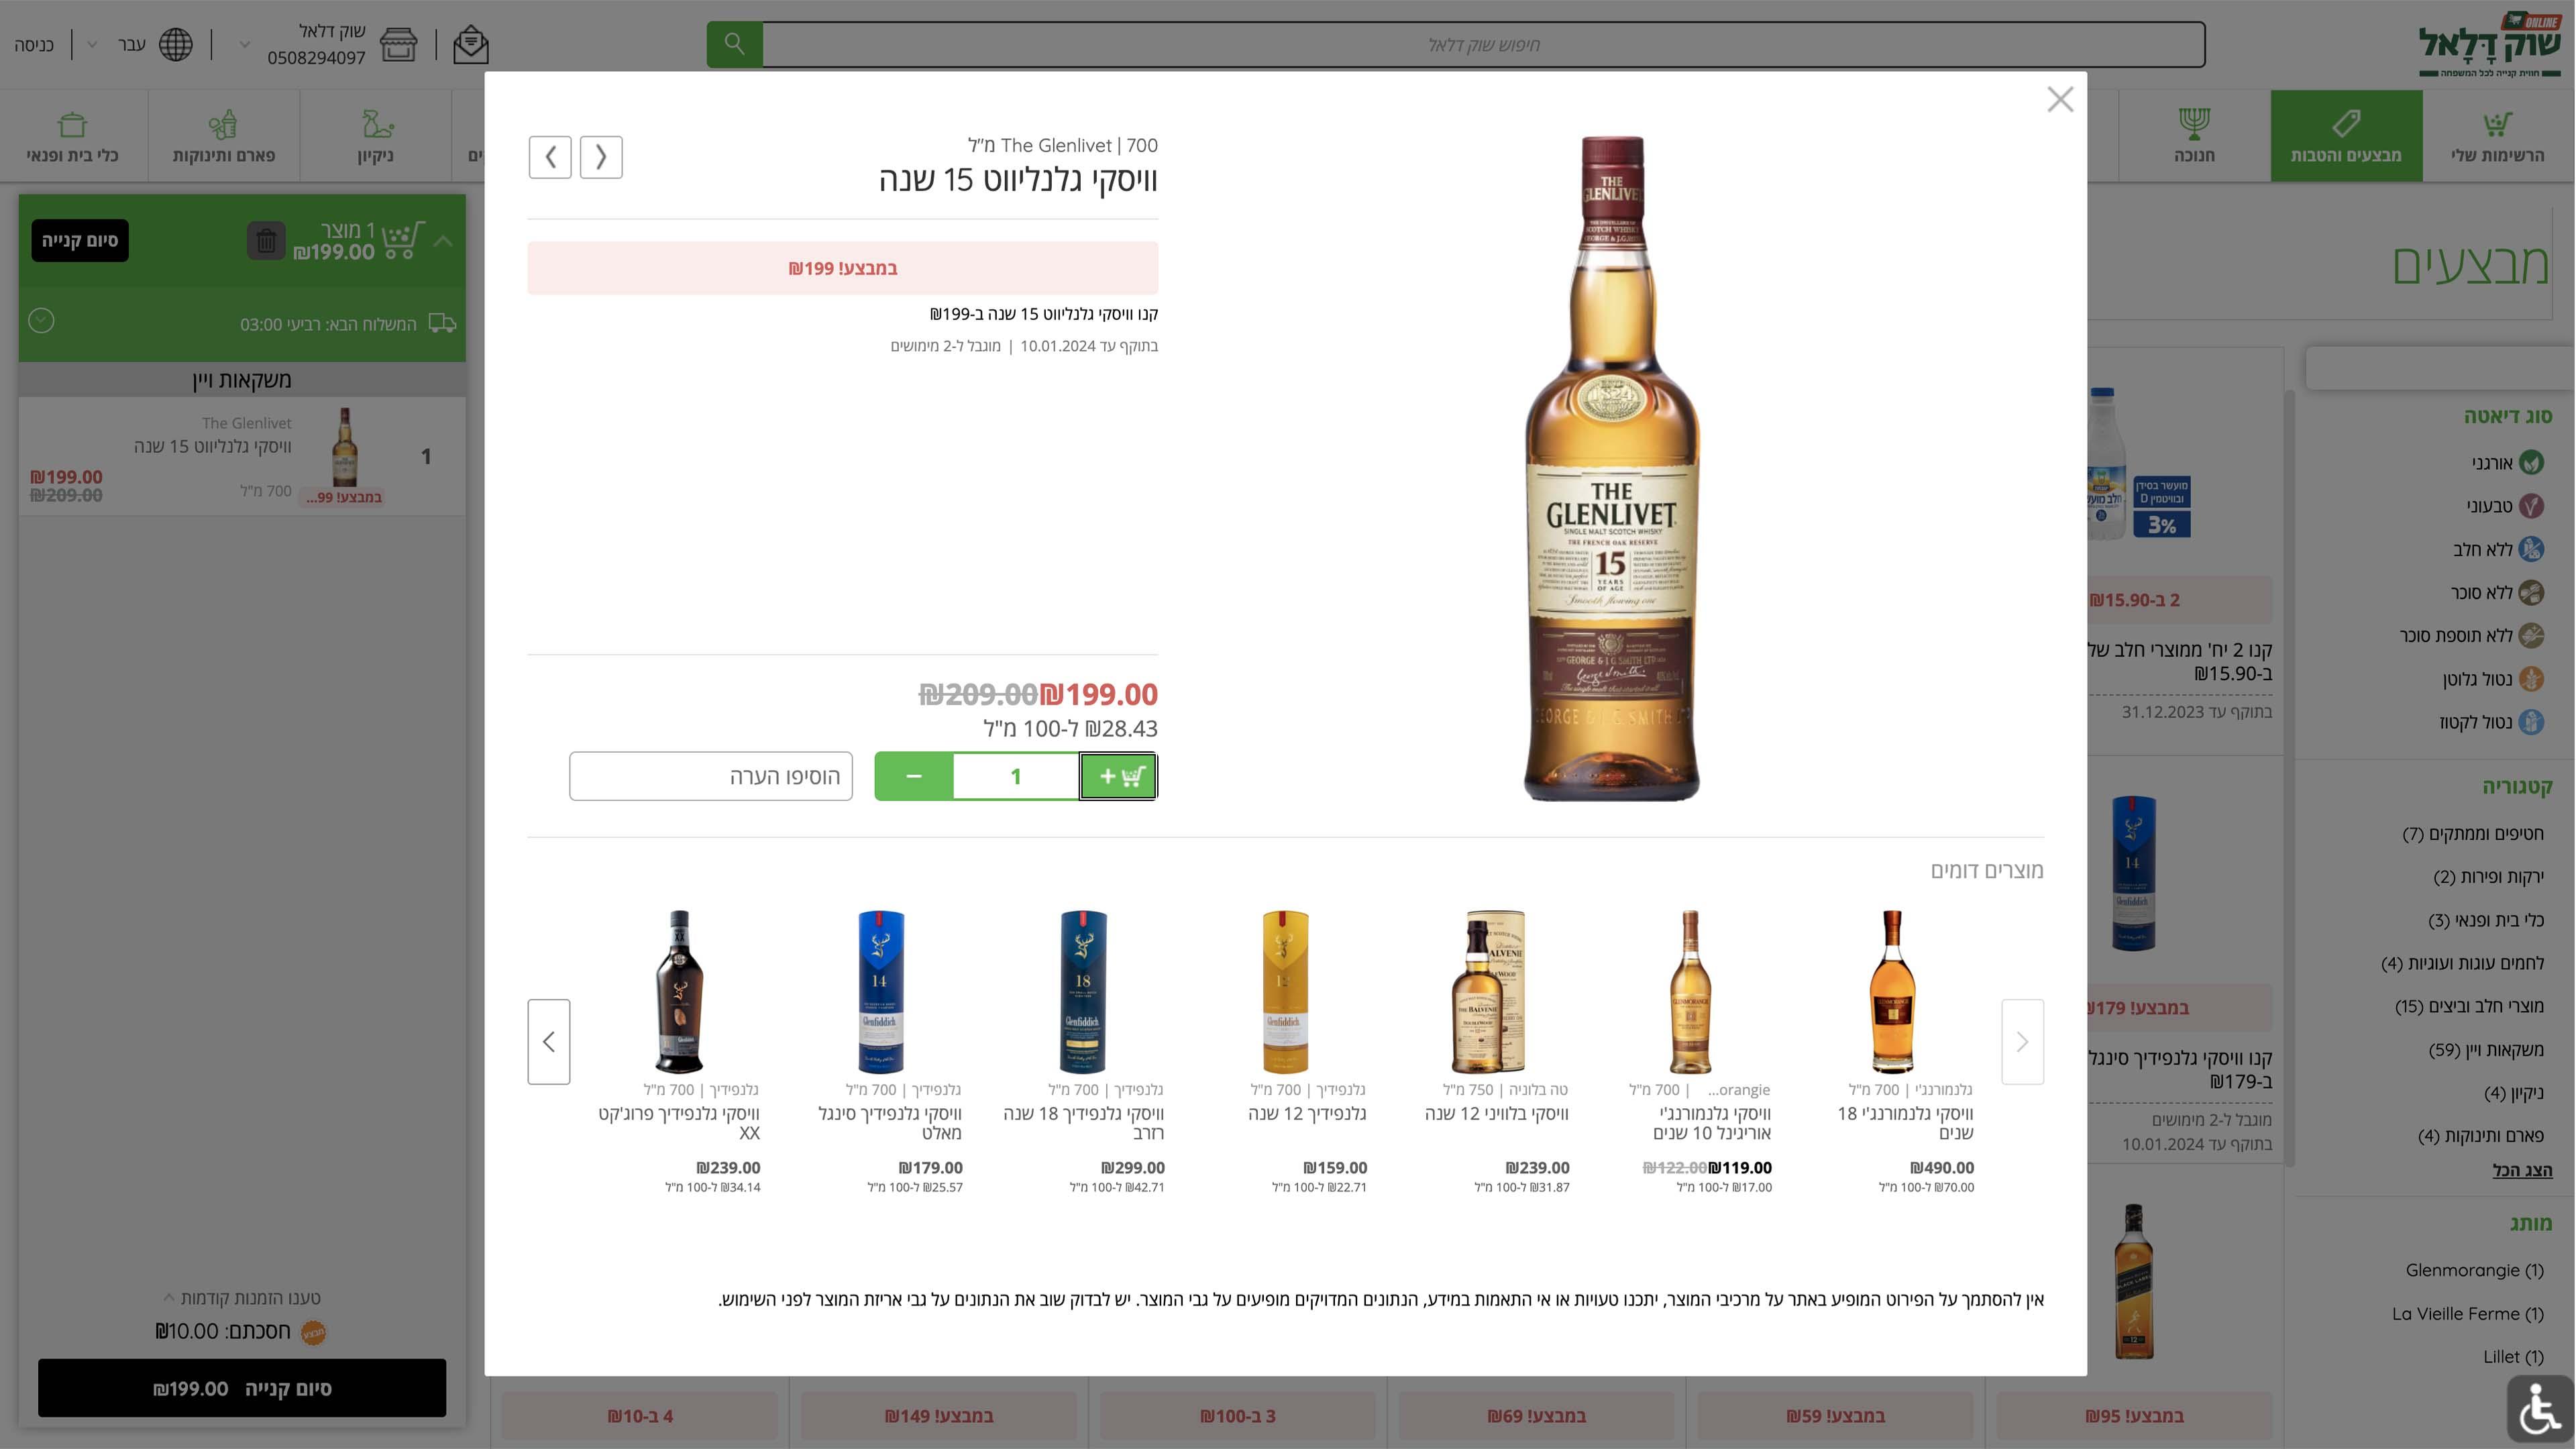The height and width of the screenshot is (1449, 2576).
Task: Click the circled check icon beside next delivery
Action: click(x=41, y=321)
